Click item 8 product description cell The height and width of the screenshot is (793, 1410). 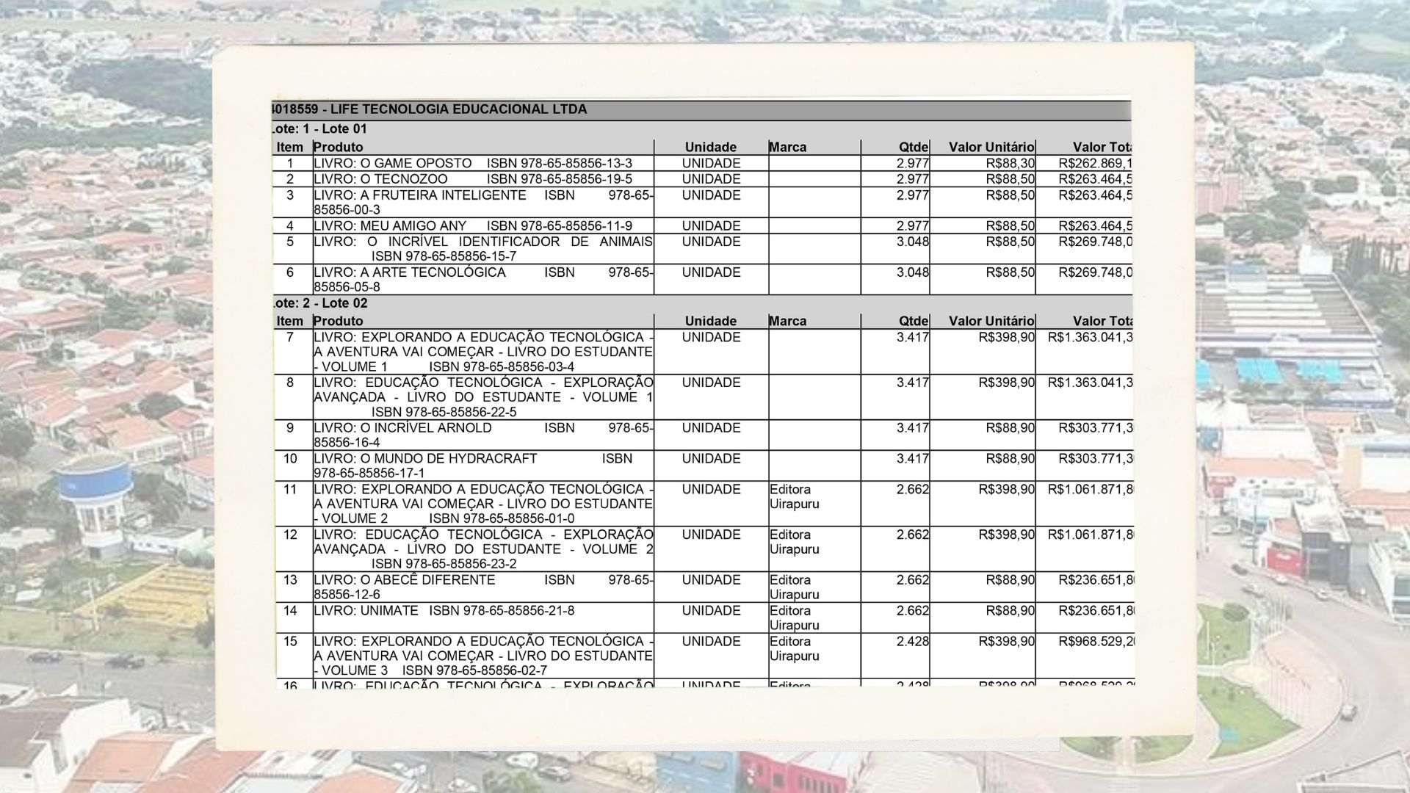pos(483,397)
